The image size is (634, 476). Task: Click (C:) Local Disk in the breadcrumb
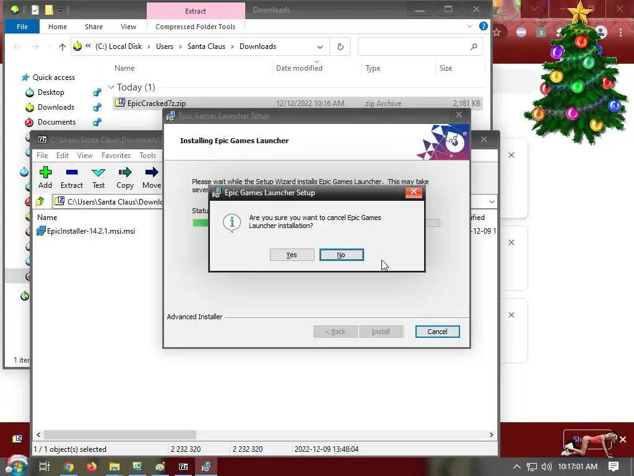(x=118, y=46)
